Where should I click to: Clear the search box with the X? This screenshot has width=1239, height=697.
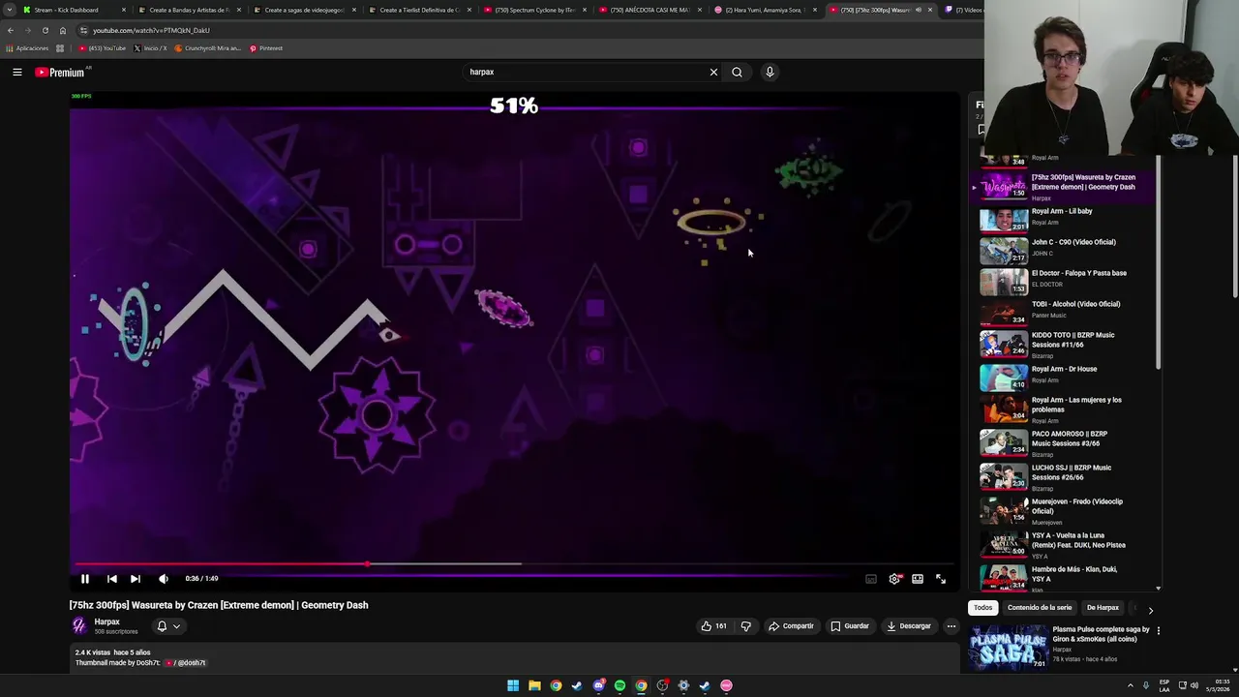713,72
